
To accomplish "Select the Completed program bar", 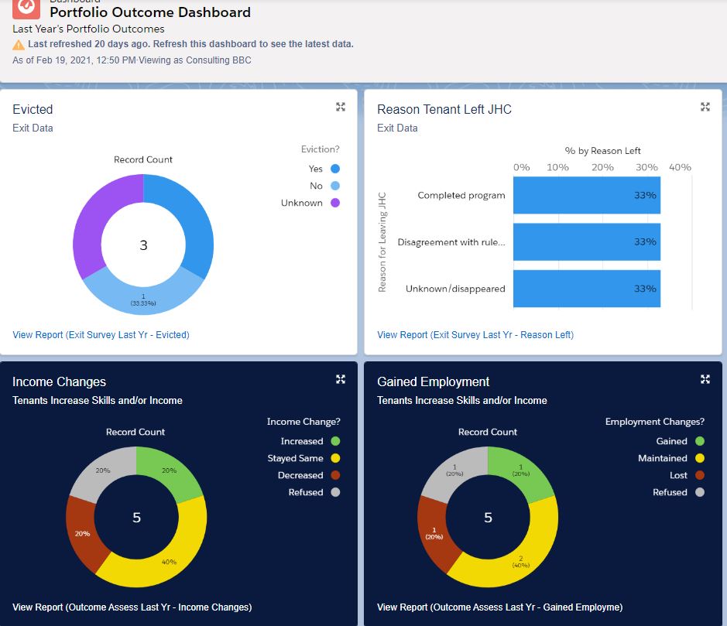I will pyautogui.click(x=587, y=195).
